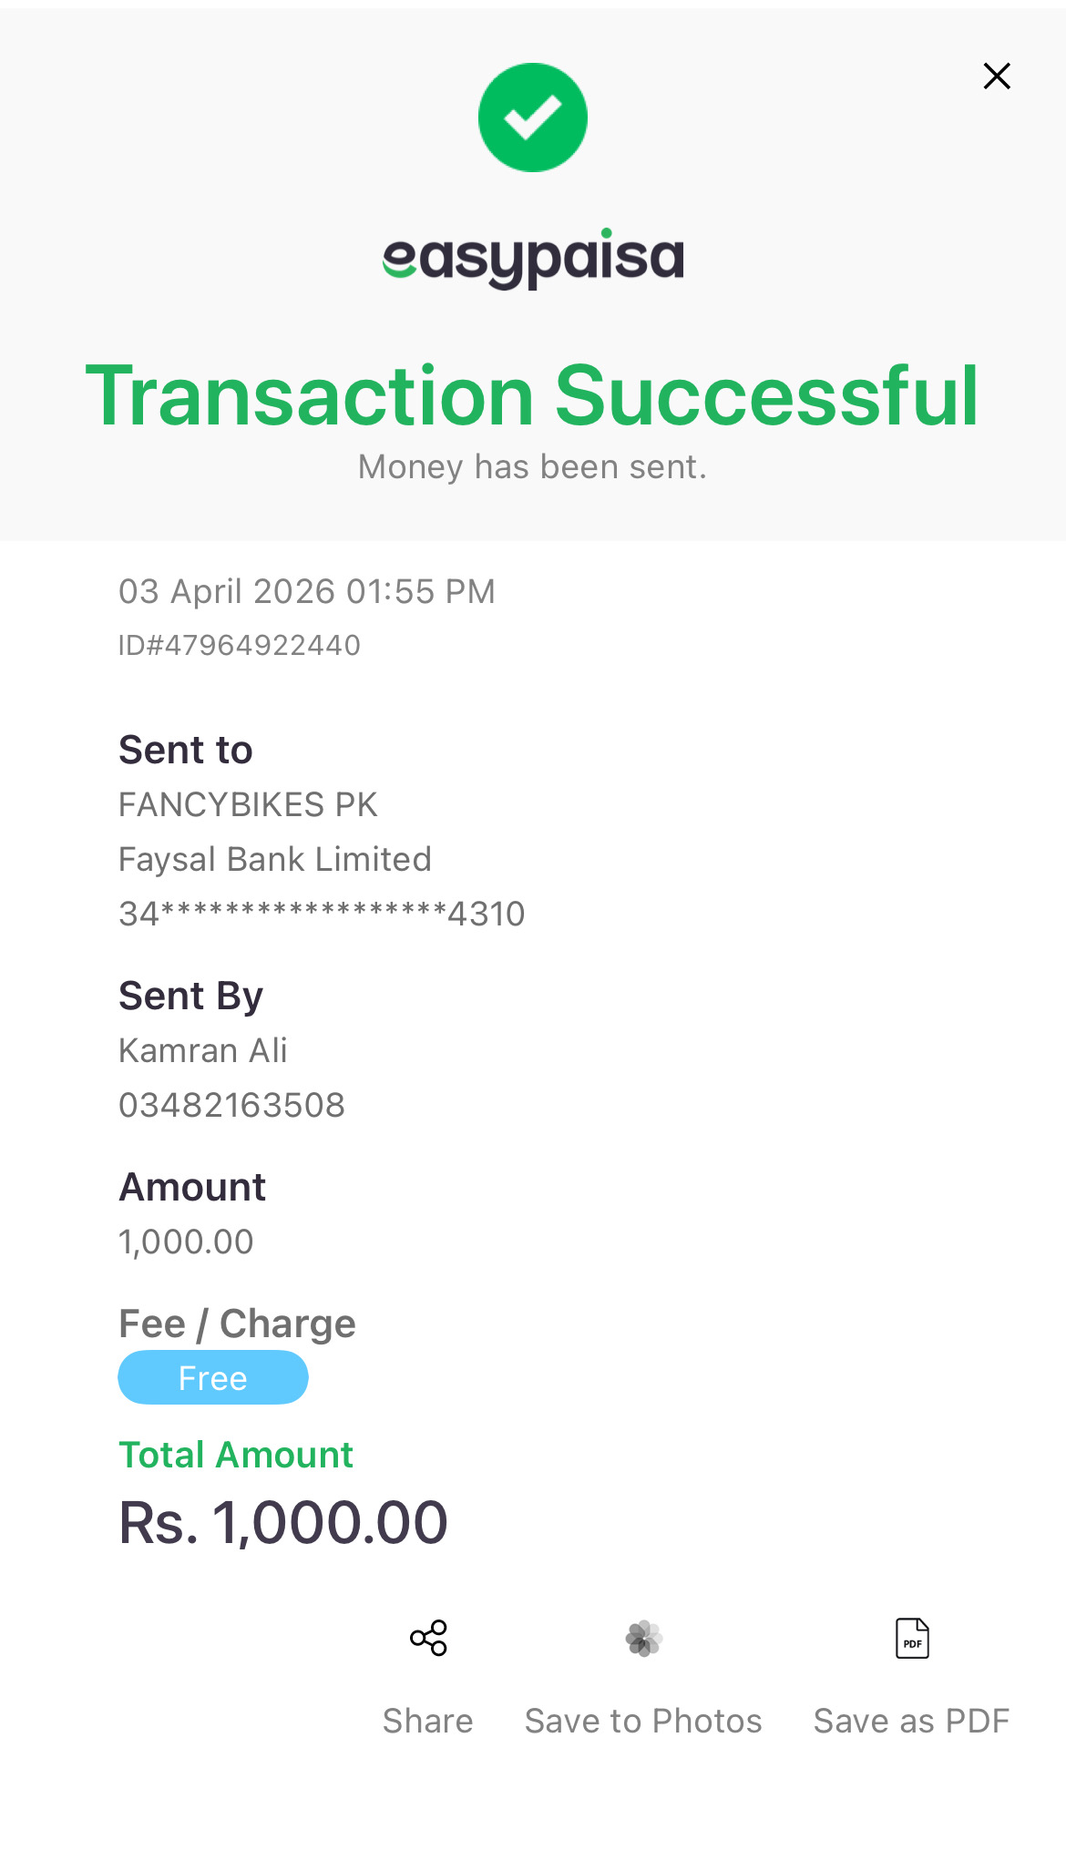1066x1850 pixels.
Task: Close the transaction receipt with X
Action: [997, 77]
